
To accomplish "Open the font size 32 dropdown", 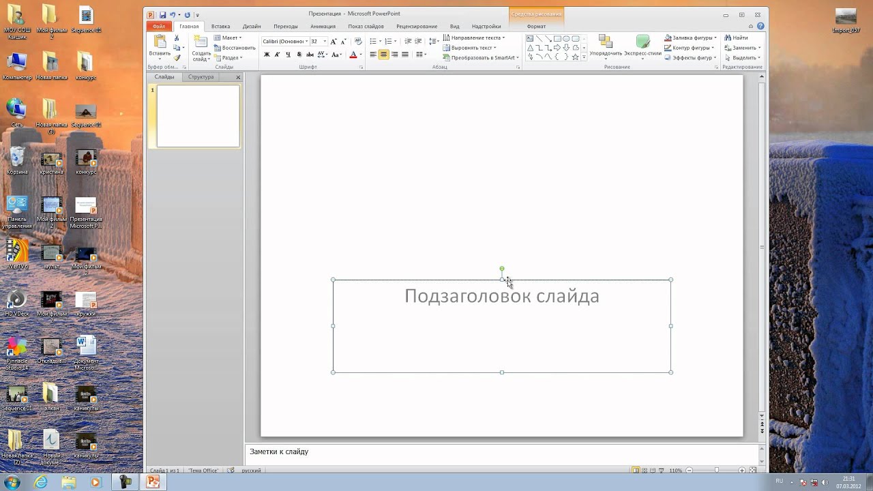I will tap(325, 42).
